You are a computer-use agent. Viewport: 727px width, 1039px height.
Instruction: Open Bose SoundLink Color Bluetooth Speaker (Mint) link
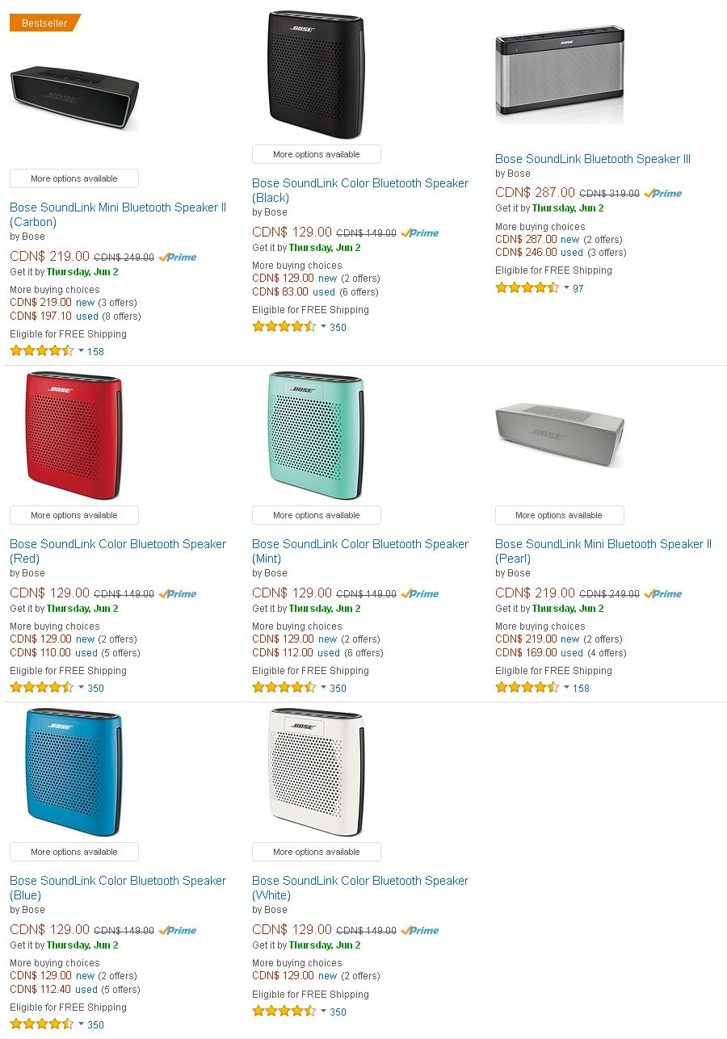pyautogui.click(x=360, y=551)
